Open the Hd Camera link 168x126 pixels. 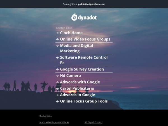point(70,76)
